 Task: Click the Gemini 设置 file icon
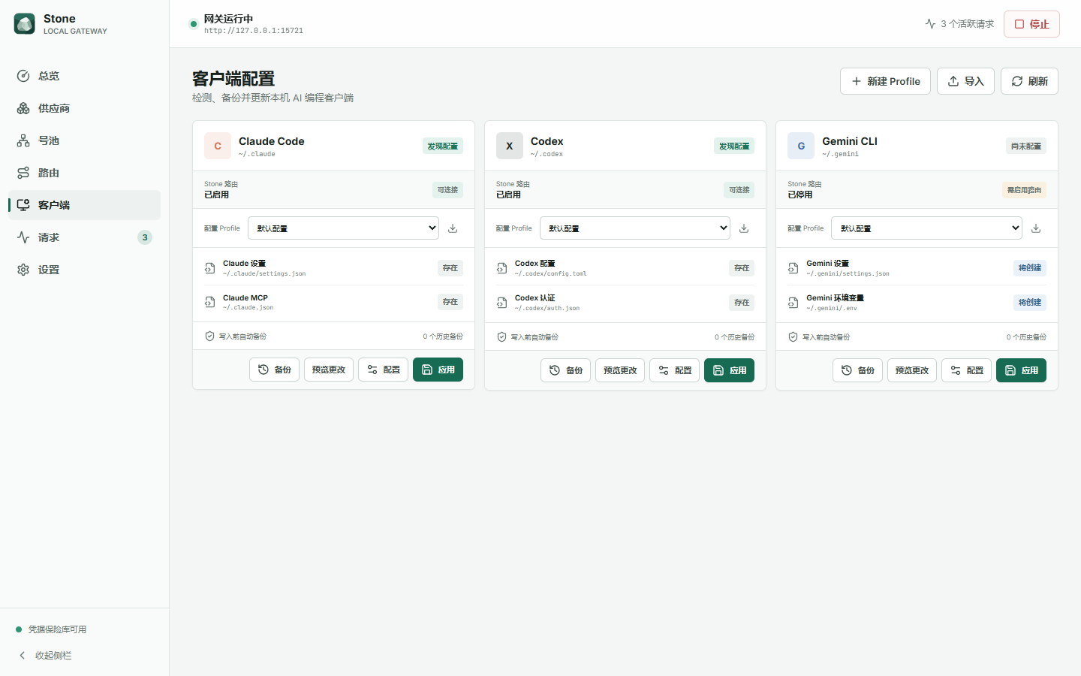click(793, 268)
